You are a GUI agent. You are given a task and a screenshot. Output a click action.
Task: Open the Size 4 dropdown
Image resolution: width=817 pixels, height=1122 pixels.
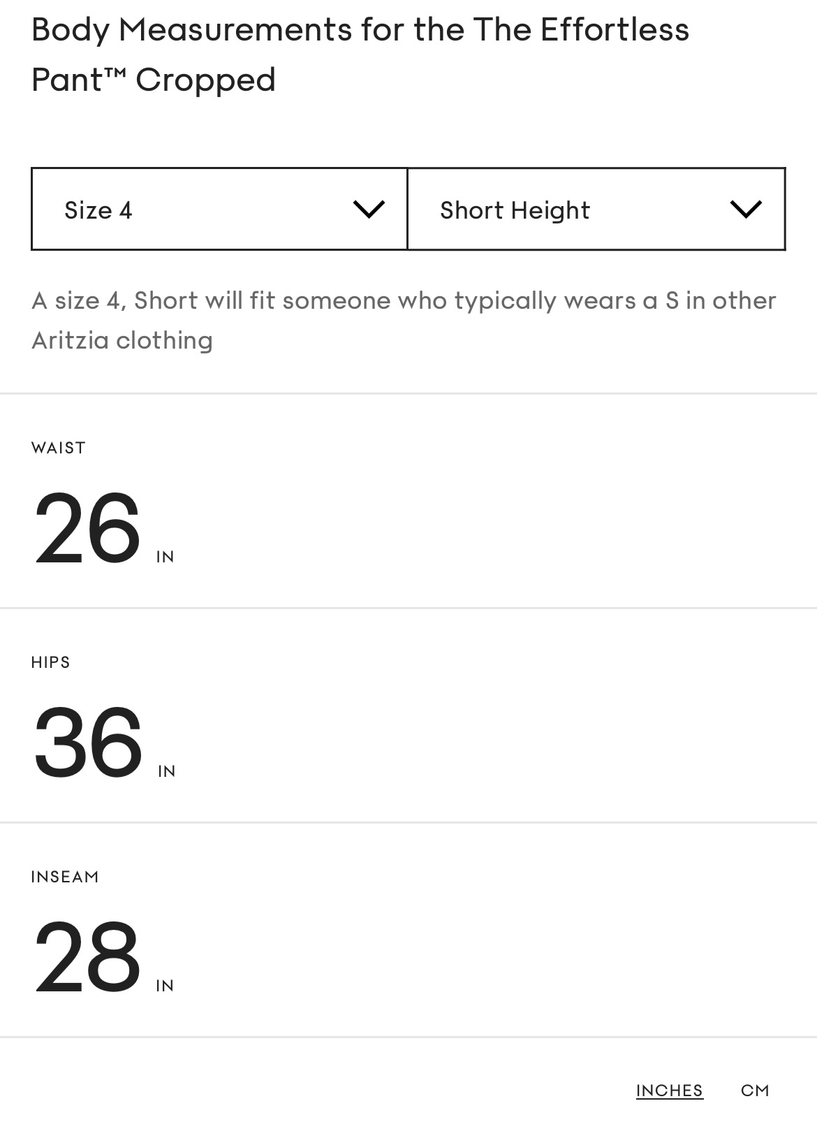219,210
